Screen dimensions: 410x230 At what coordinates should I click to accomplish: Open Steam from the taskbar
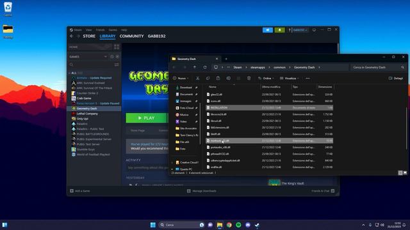point(258,225)
